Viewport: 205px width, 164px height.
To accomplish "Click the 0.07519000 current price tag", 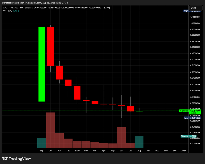I will click(195, 111).
